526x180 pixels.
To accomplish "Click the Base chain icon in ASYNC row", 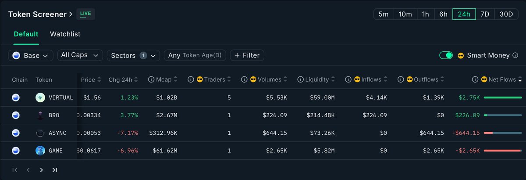I will (16, 133).
